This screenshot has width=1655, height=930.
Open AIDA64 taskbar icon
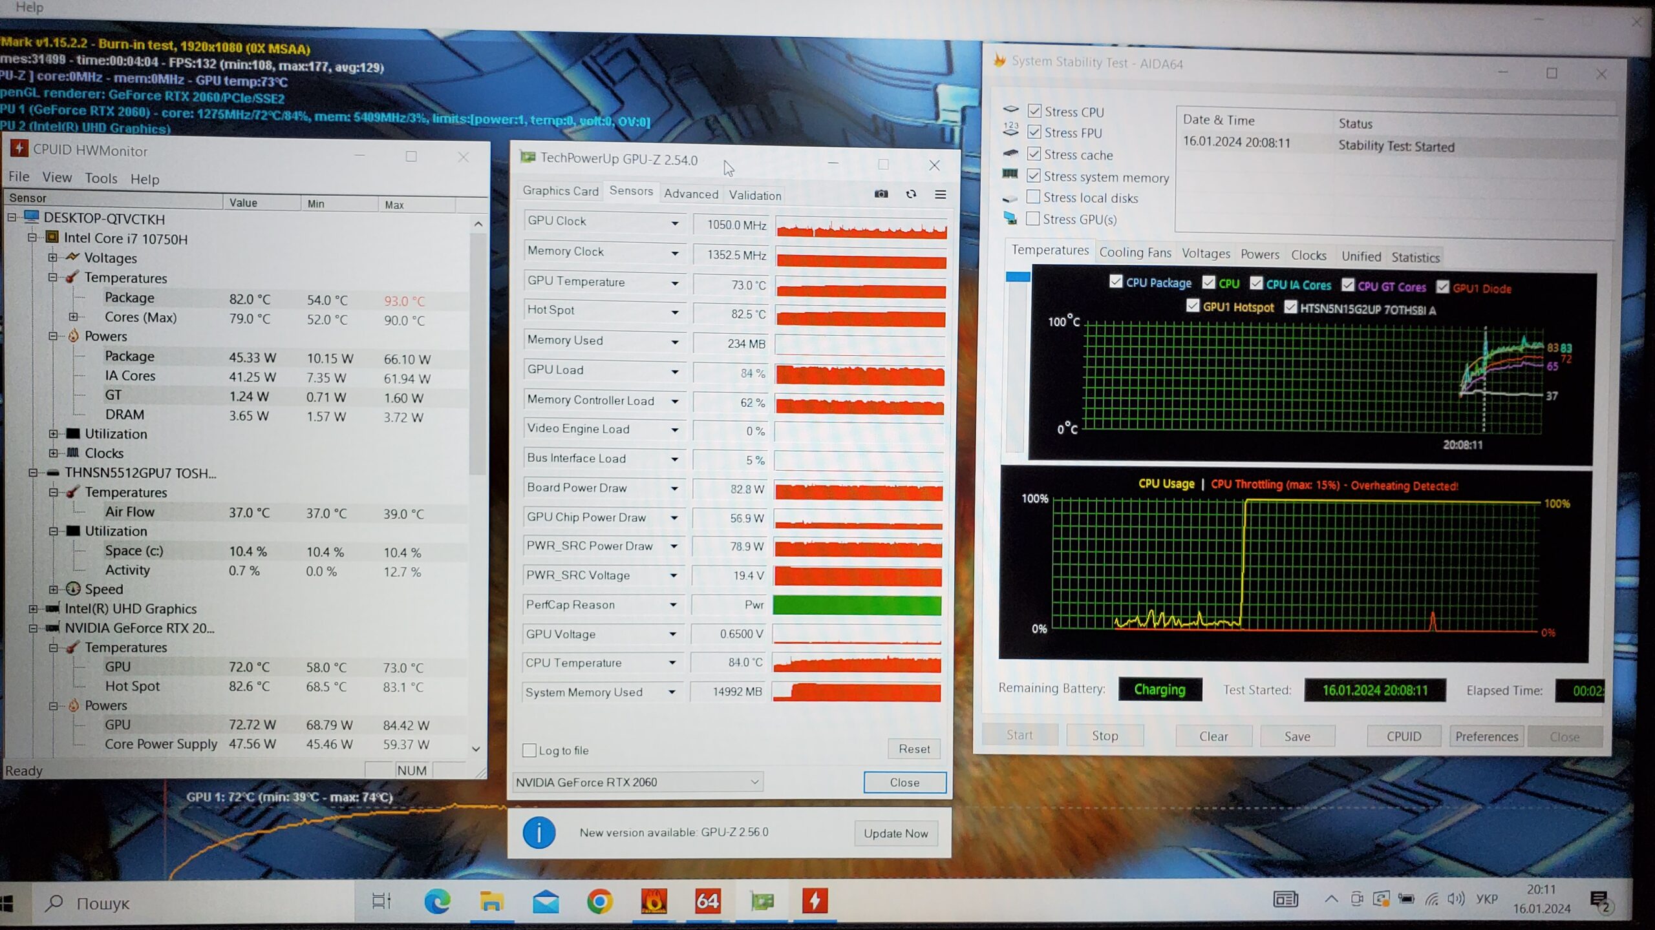[707, 901]
